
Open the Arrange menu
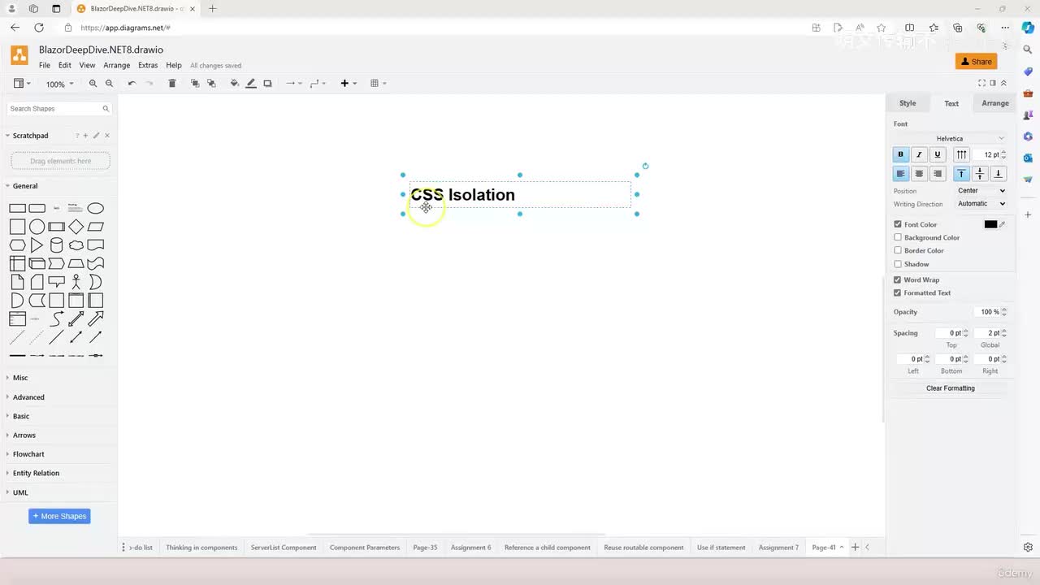click(117, 65)
